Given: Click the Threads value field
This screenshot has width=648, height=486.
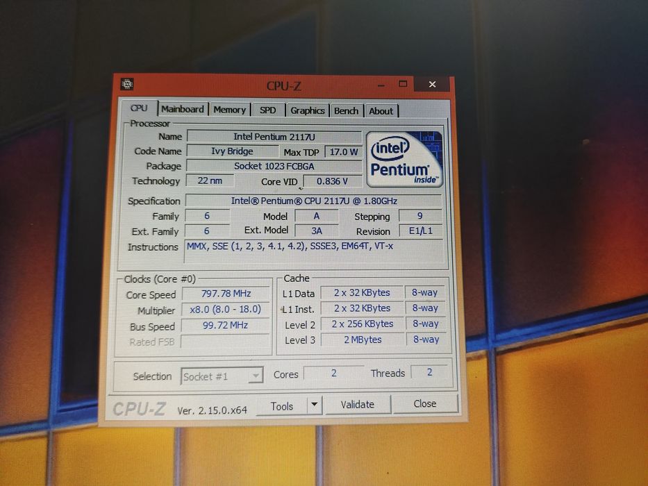Looking at the screenshot, I should [x=430, y=372].
